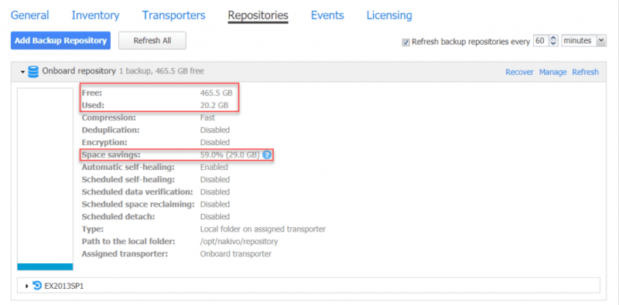Go to the Transporters tab
Image resolution: width=619 pixels, height=305 pixels.
tap(173, 15)
